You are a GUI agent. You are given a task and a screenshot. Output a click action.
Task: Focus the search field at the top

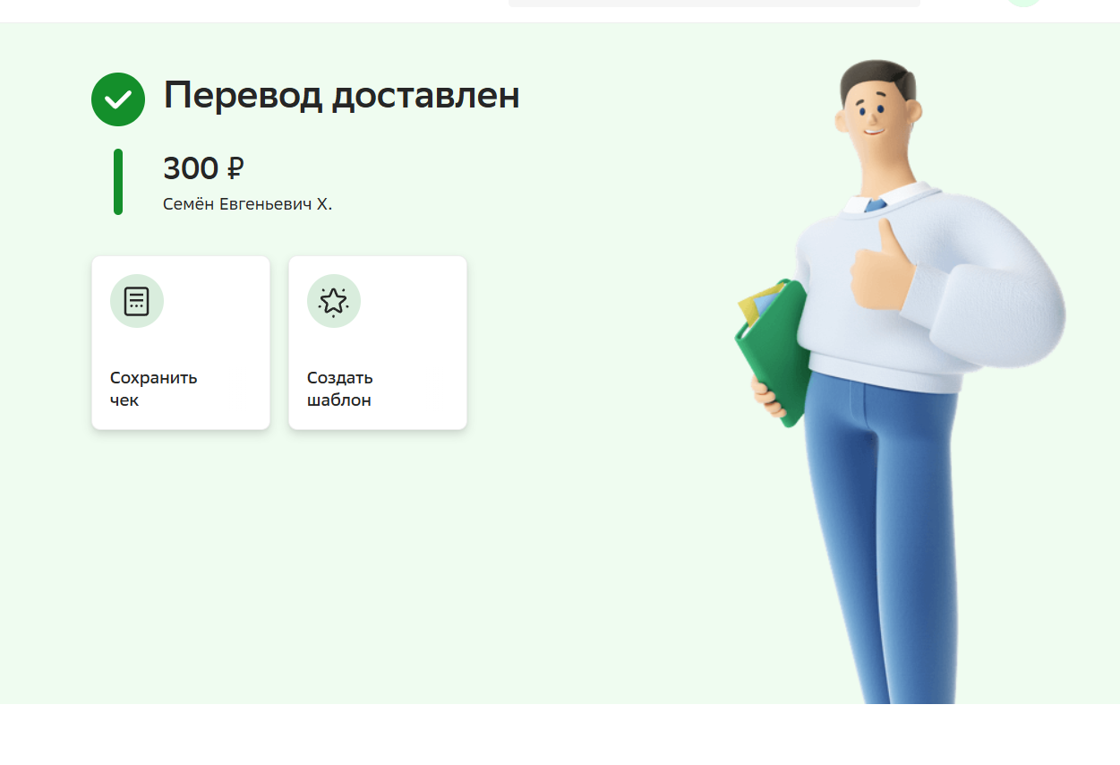coord(714,4)
